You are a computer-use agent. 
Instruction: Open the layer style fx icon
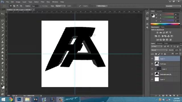(160, 96)
